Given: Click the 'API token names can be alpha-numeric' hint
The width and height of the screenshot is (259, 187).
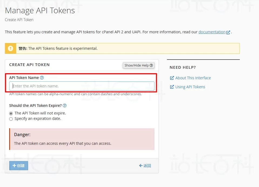Looking at the screenshot, I should click(76, 94).
